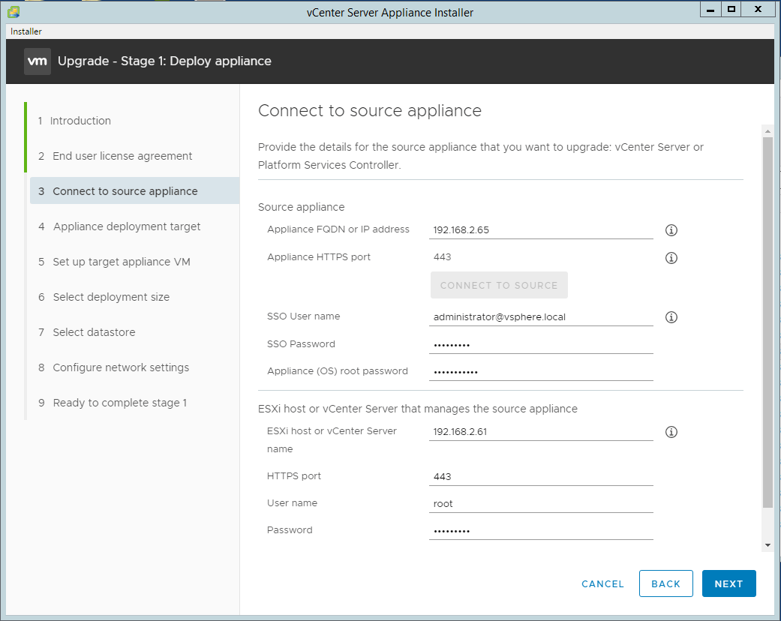The width and height of the screenshot is (781, 621).
Task: Focus the ESXi Password field
Action: (541, 531)
